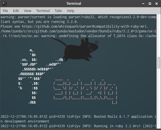161x130 pixels.
Task: Click text 'Booted Rails 6.1.7 application'
Action: pyautogui.click(x=123, y=116)
